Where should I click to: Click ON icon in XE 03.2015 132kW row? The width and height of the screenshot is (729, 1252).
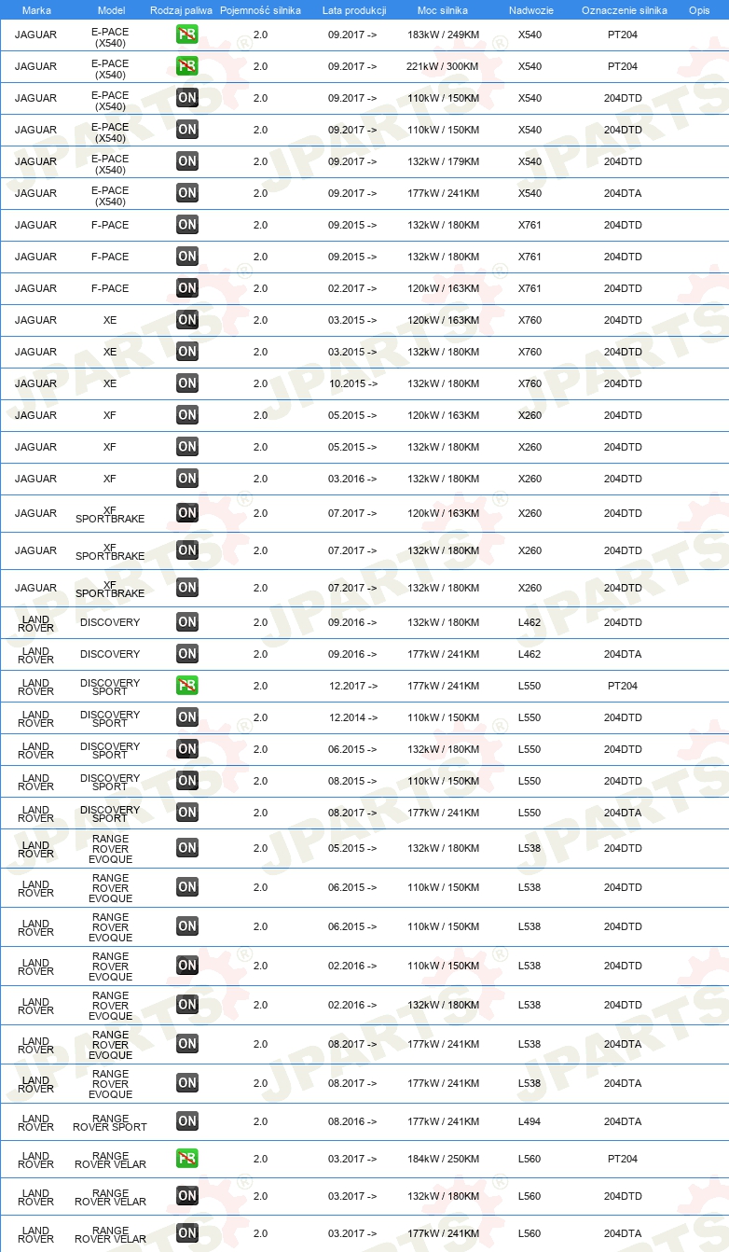[x=187, y=352]
